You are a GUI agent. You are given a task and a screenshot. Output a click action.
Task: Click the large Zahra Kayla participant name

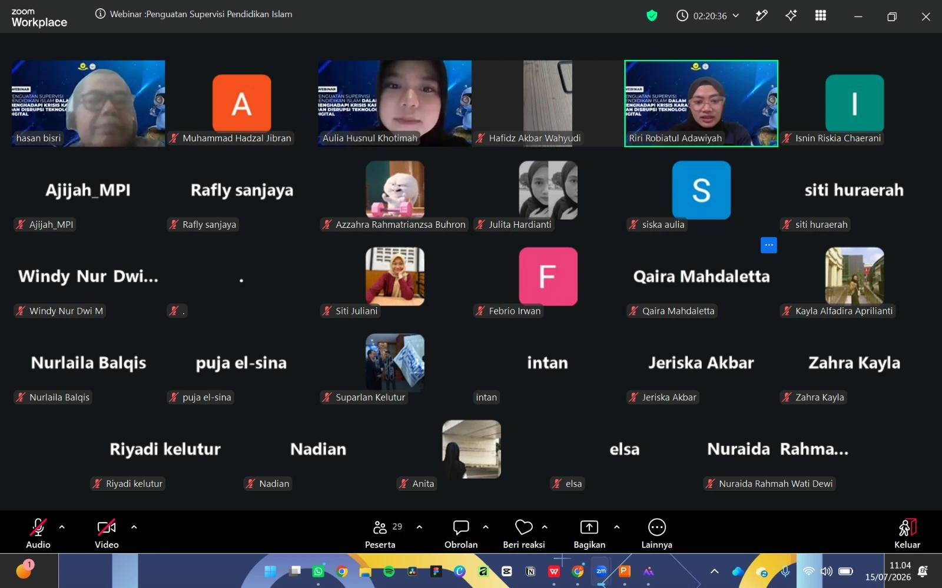(x=854, y=363)
